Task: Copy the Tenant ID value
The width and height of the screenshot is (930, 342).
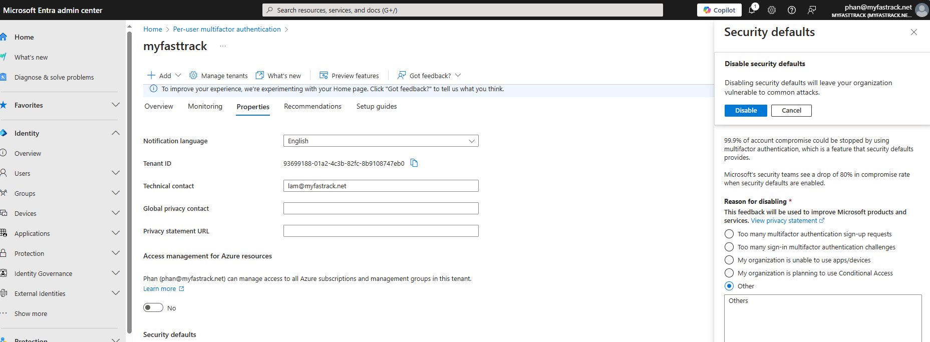Action: pyautogui.click(x=414, y=163)
